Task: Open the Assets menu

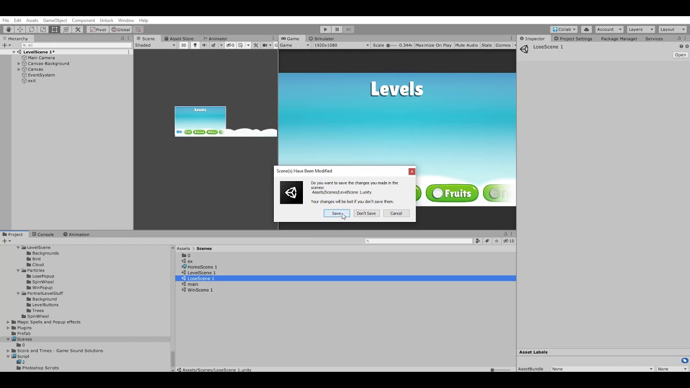Action: click(32, 20)
